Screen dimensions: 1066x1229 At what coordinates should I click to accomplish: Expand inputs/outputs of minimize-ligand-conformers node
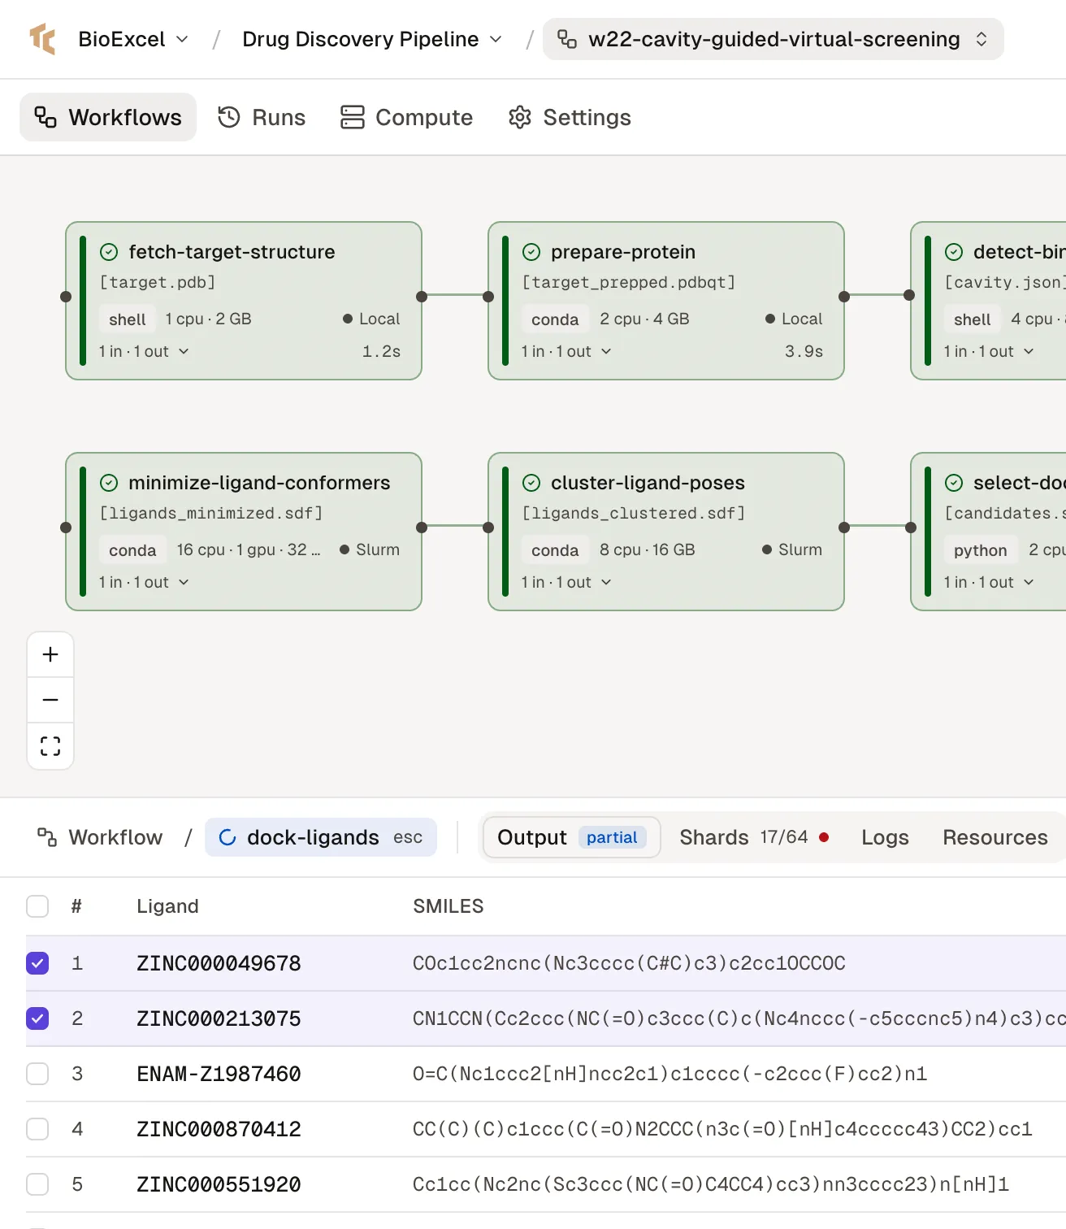point(144,582)
